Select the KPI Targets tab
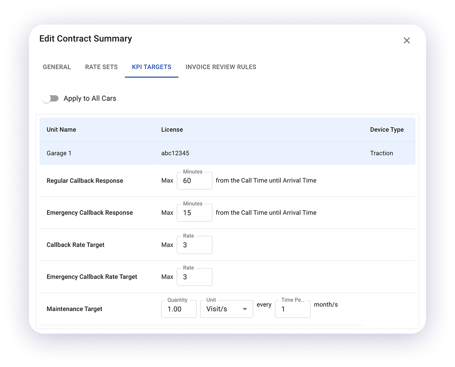Image resolution: width=455 pixels, height=367 pixels. (152, 67)
